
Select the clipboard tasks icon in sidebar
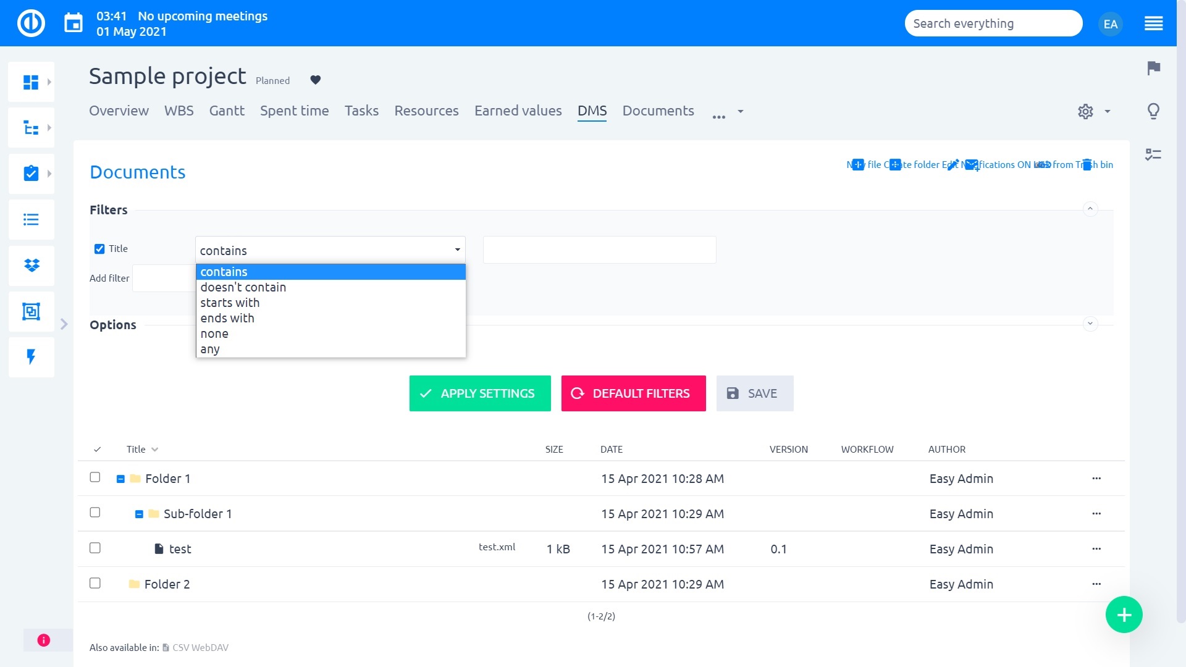tap(31, 174)
